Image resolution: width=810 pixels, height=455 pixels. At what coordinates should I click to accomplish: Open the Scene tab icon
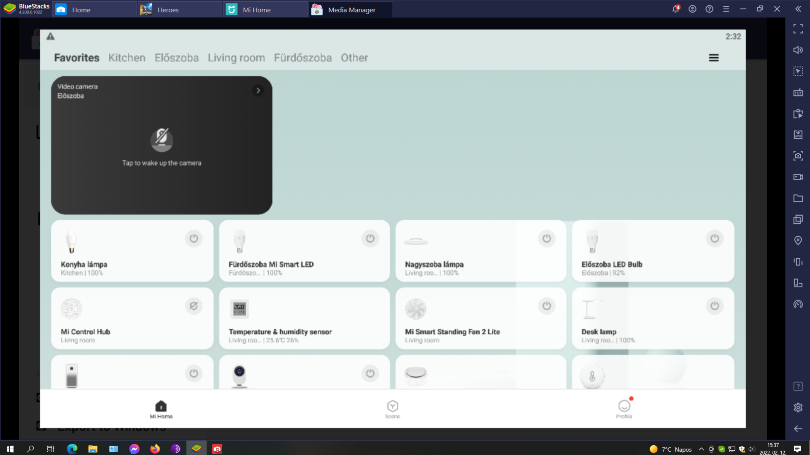click(392, 406)
